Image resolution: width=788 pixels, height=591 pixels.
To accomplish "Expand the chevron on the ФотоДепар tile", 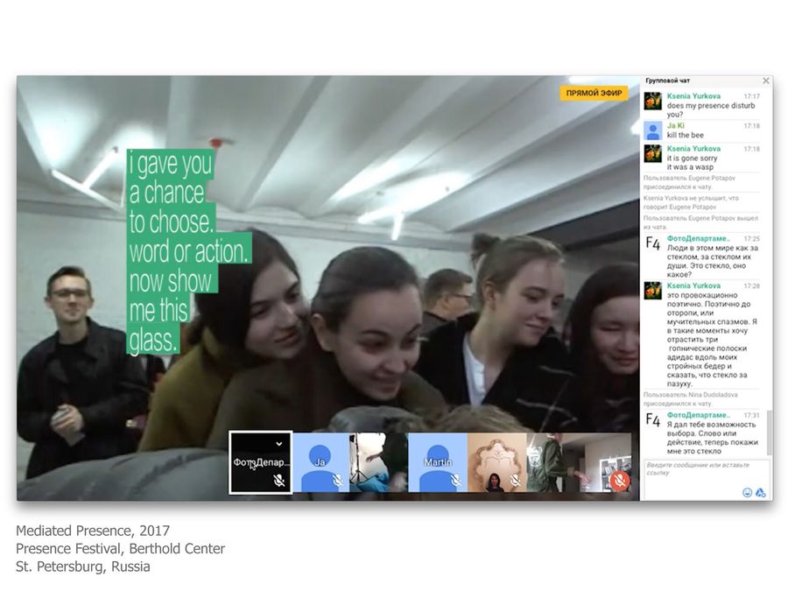I will (x=279, y=444).
